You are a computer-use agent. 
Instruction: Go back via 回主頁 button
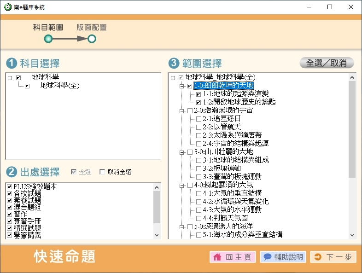click(233, 257)
